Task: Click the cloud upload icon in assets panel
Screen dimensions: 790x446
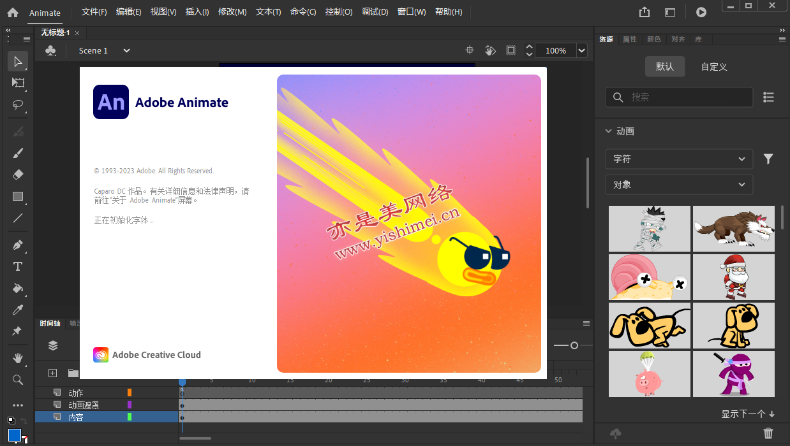Action: pos(616,433)
